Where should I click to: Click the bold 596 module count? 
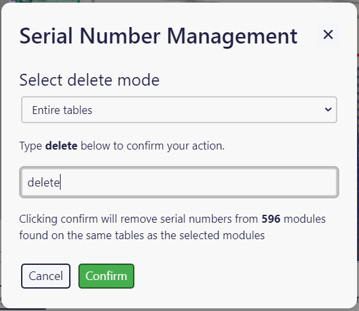tap(271, 219)
